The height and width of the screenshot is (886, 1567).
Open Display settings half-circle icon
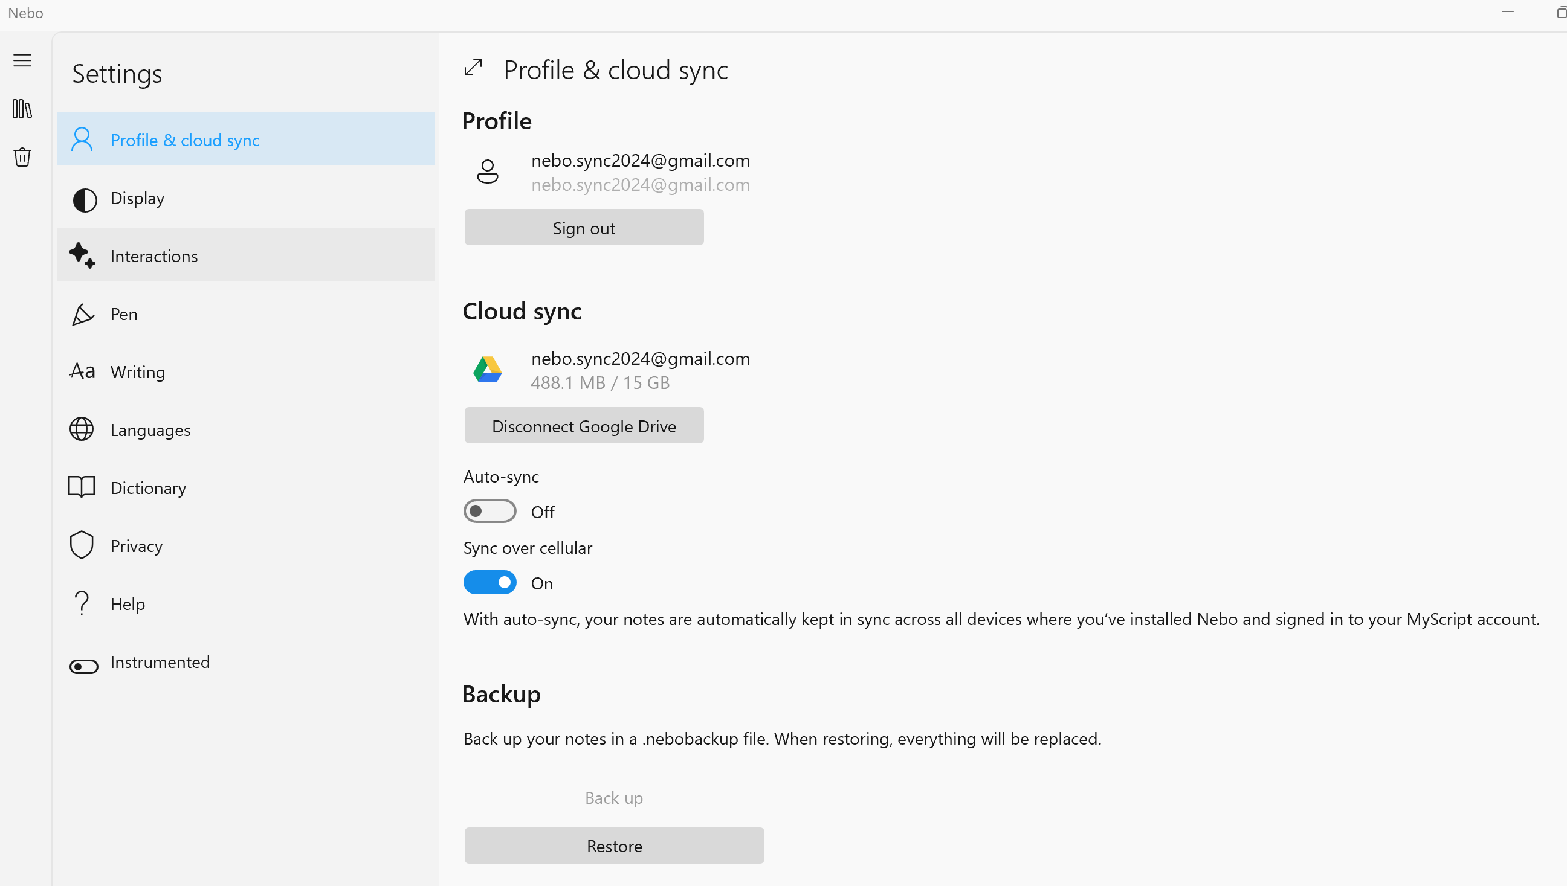coord(85,199)
